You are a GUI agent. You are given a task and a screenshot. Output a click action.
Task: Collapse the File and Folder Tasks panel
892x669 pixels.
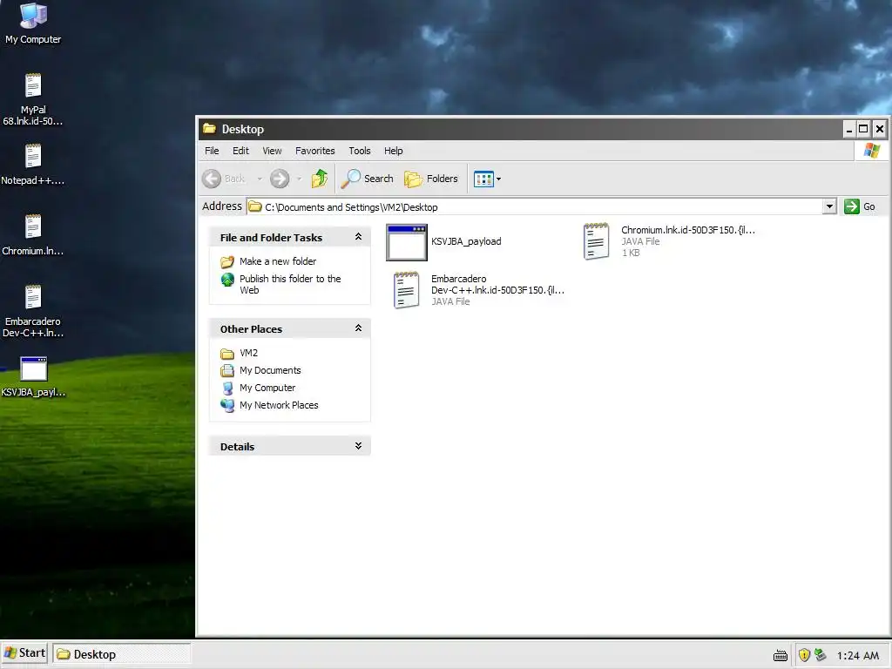(x=358, y=237)
